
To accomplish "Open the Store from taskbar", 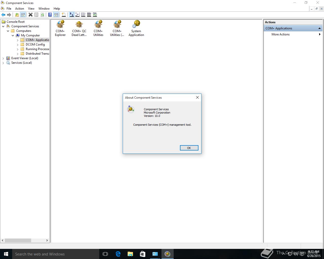I will [143, 254].
